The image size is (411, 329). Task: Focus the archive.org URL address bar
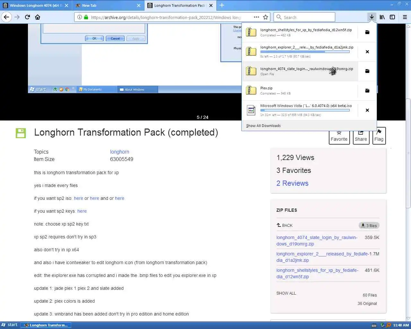[165, 17]
